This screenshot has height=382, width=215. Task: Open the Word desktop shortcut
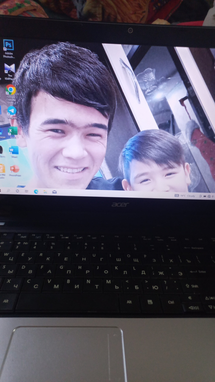tap(14, 152)
